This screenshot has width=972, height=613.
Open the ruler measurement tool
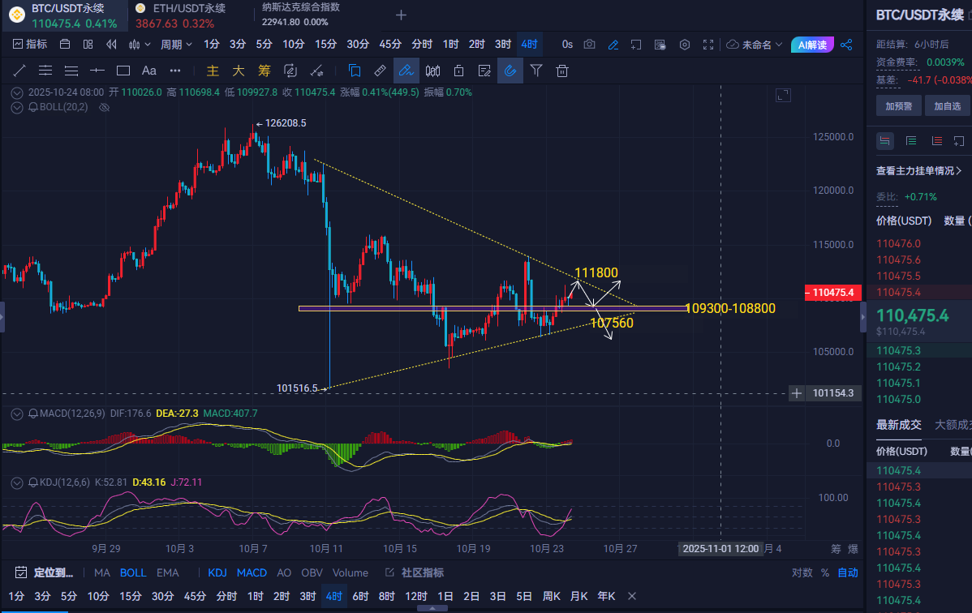379,71
